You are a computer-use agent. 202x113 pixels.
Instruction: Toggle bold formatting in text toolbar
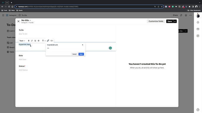tap(29, 40)
